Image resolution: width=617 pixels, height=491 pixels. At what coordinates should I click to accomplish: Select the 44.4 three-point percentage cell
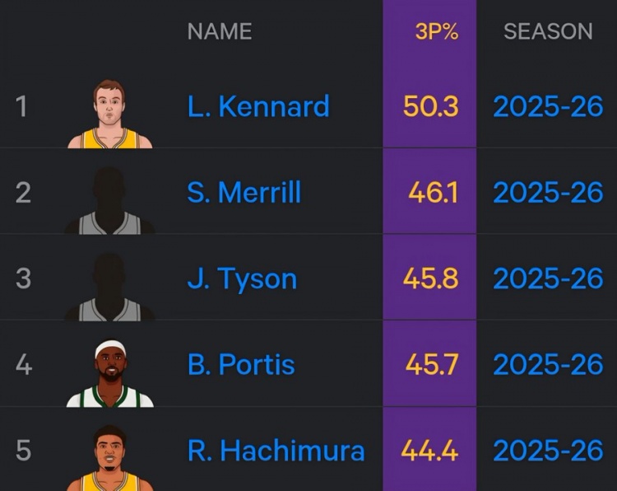coord(430,451)
